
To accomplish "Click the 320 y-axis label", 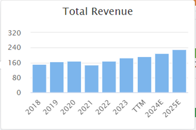I will (15, 33).
